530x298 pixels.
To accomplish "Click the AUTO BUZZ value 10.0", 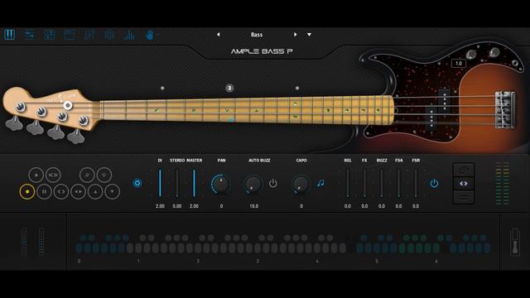I will (253, 206).
